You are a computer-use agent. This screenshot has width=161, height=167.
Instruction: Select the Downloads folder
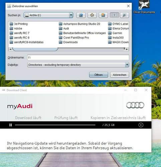point(68,42)
